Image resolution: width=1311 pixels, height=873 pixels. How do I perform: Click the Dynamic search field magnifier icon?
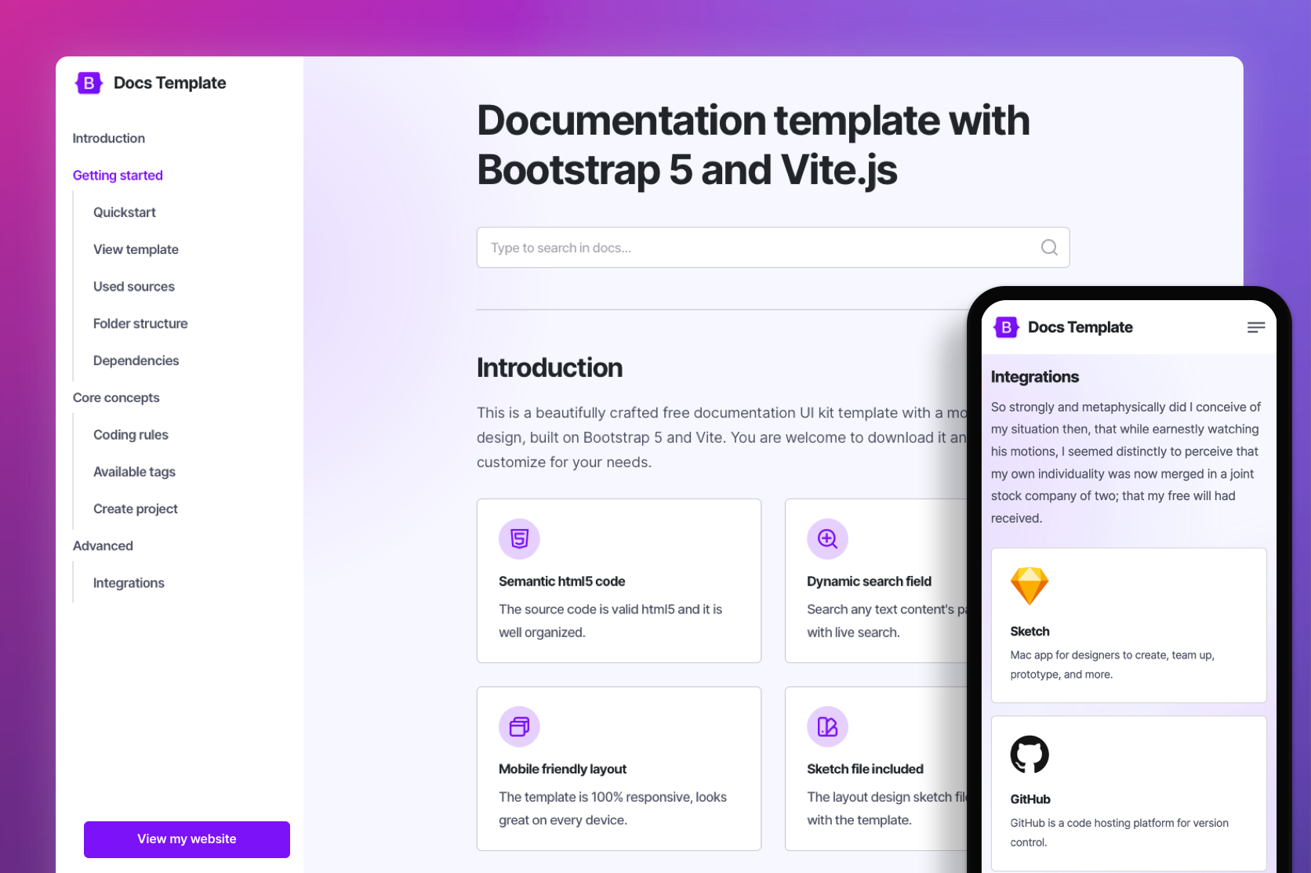pos(827,538)
